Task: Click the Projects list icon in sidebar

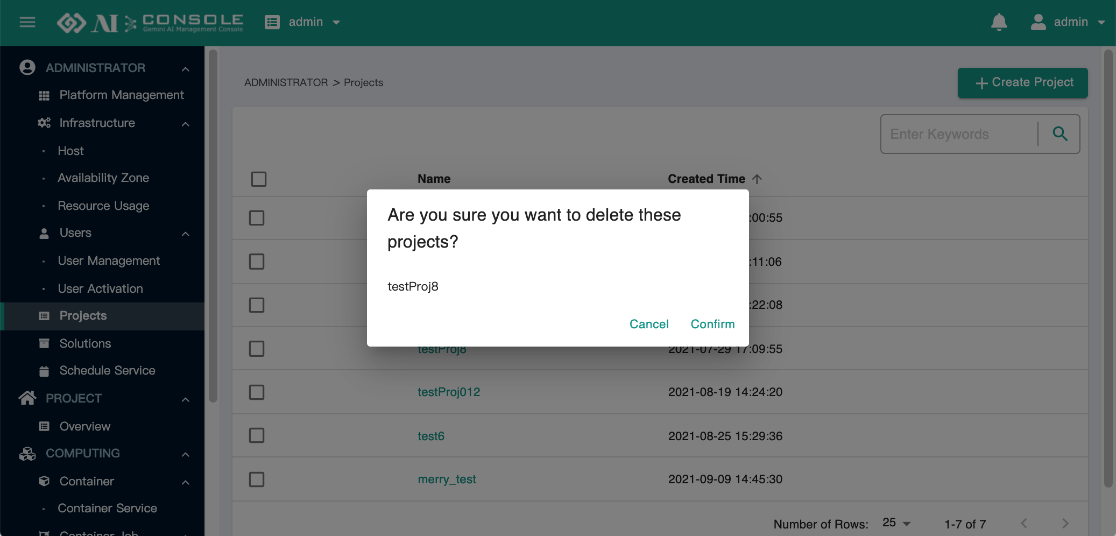Action: (x=44, y=316)
